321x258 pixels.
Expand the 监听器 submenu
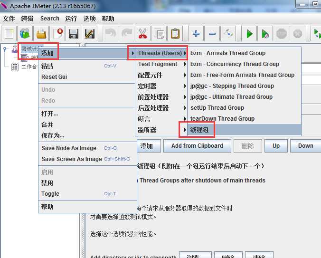tap(161, 130)
